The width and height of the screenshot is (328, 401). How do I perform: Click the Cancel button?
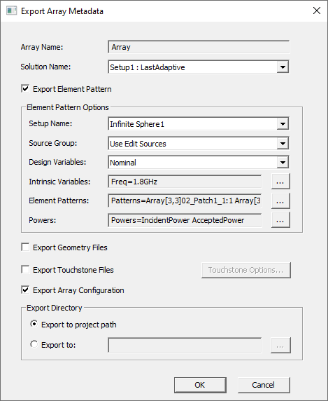(264, 385)
